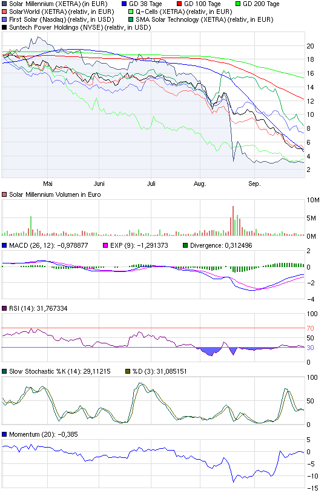Click the Q-Cells legend color swatch

[131, 12]
